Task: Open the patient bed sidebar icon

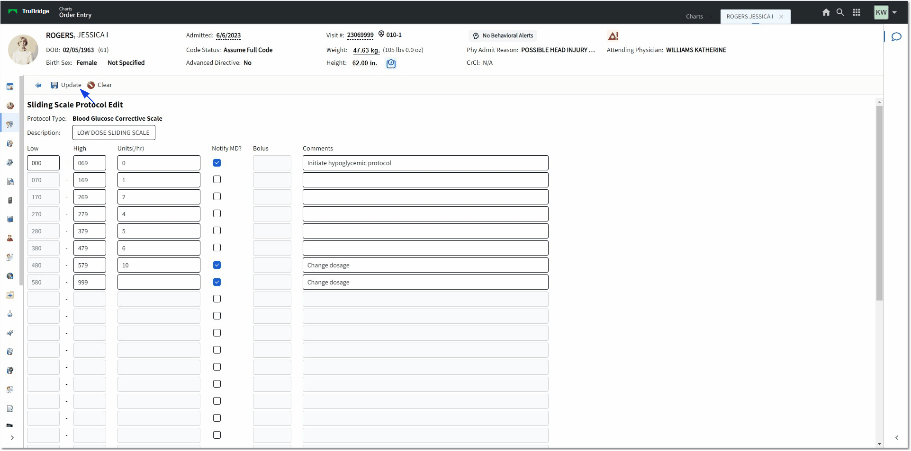Action: coord(10,333)
